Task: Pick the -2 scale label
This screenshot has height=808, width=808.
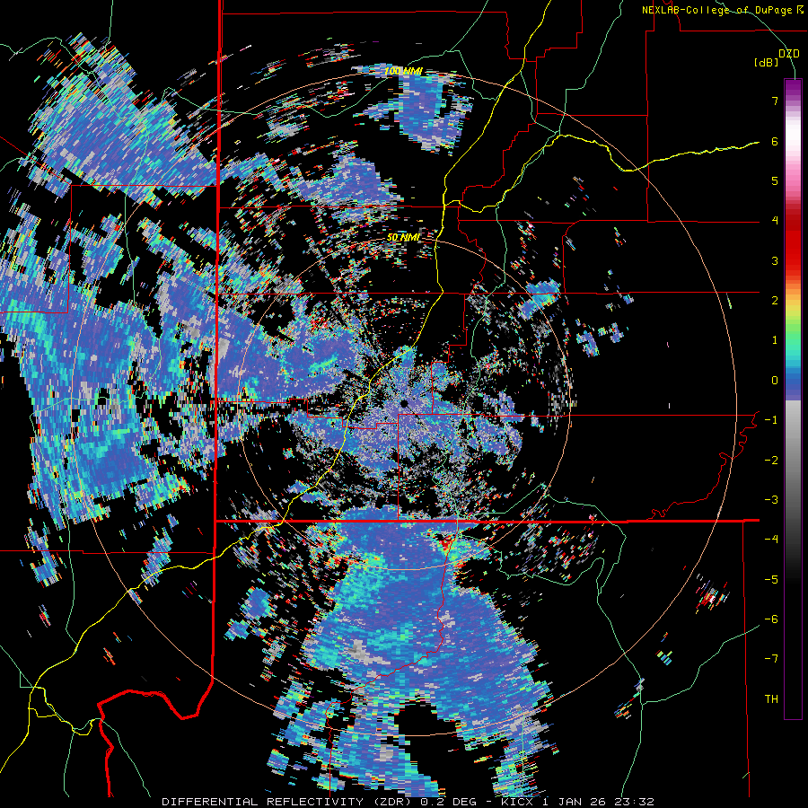Action: (x=771, y=460)
